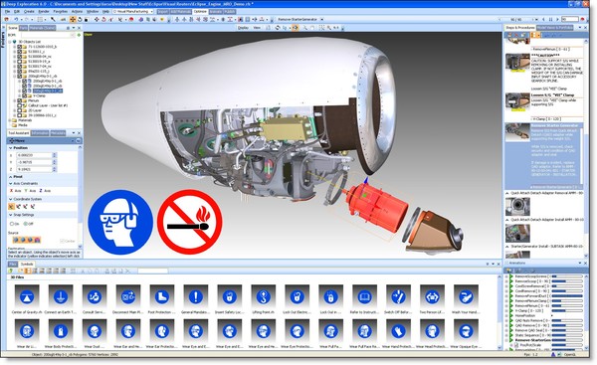
Task: Click the Display button above viewport
Action: click(243, 28)
